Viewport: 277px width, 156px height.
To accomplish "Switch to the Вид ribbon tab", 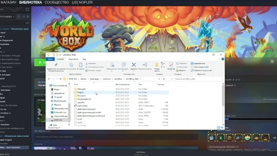I will [x=84, y=59].
